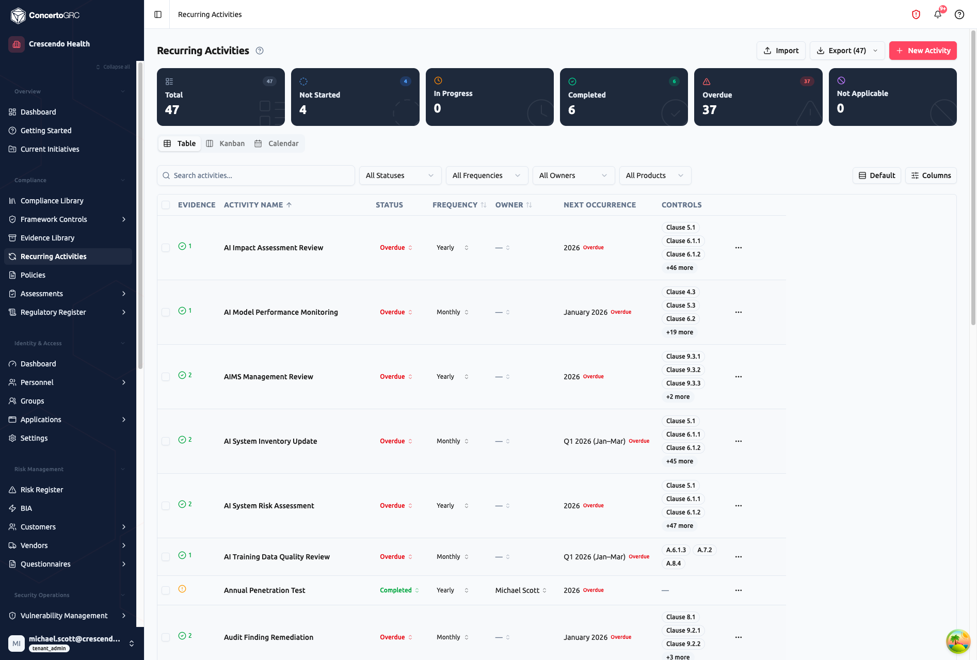Click the Import button

pos(781,51)
